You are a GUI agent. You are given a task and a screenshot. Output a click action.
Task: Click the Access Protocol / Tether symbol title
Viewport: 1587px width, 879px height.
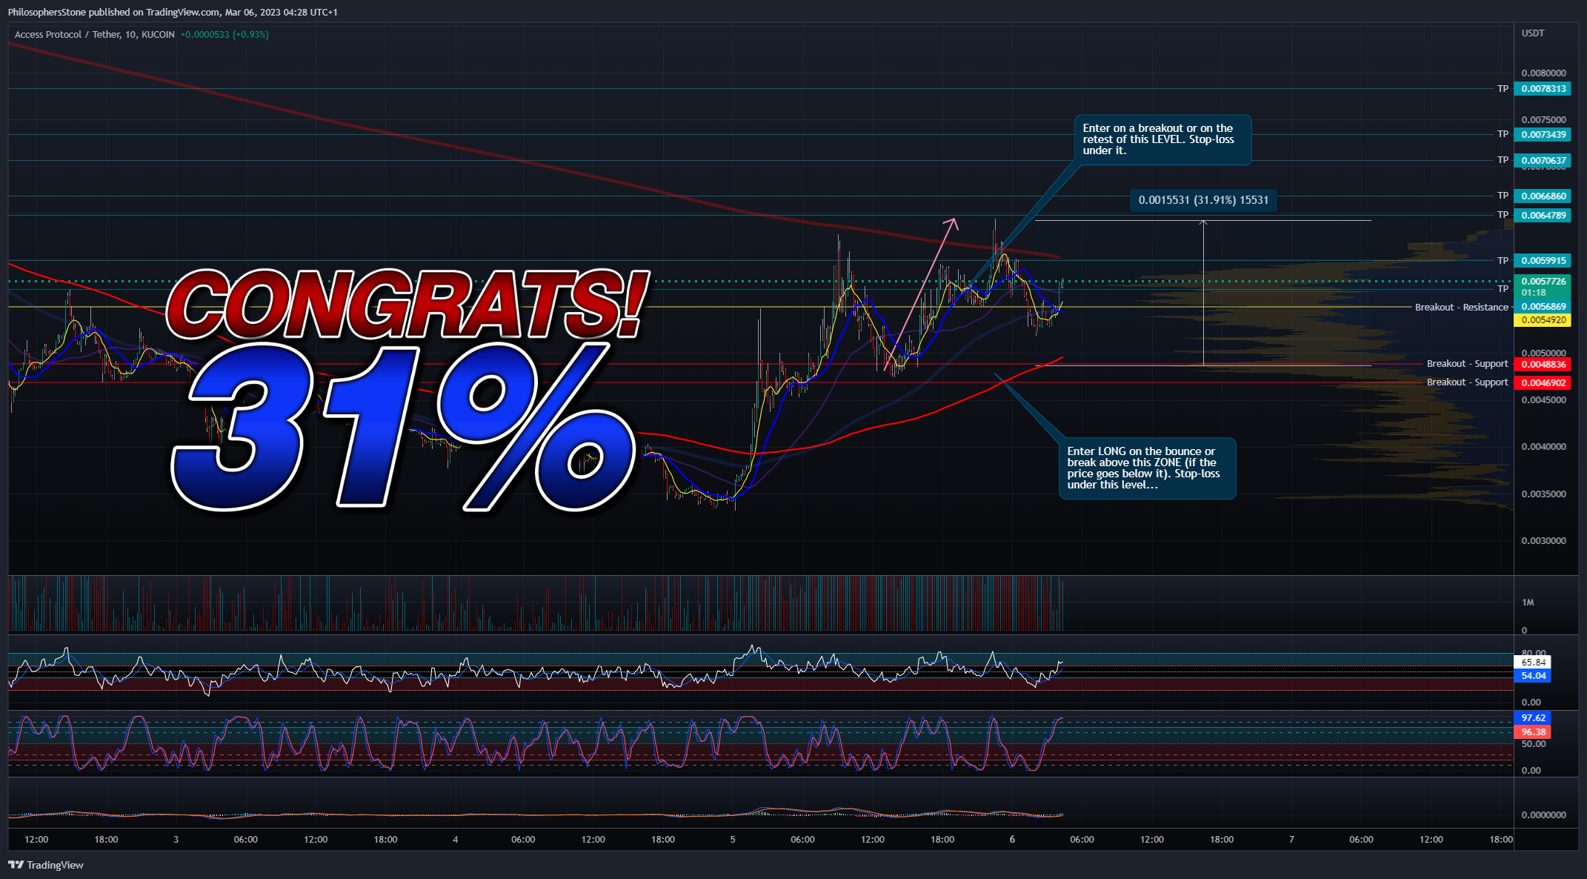pos(95,35)
